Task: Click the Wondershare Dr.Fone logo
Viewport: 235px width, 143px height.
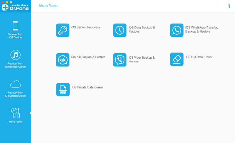Action: click(x=16, y=7)
